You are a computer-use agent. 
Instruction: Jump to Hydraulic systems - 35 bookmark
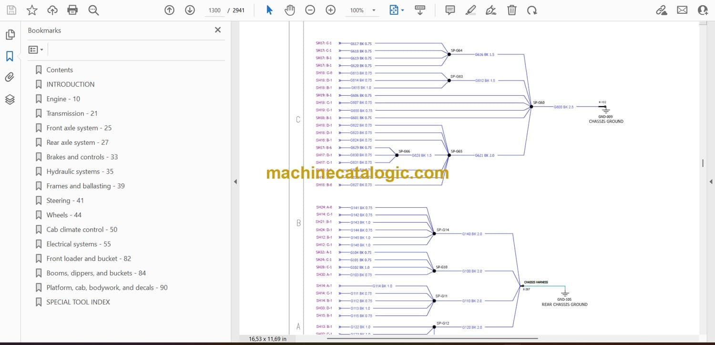[x=80, y=172]
